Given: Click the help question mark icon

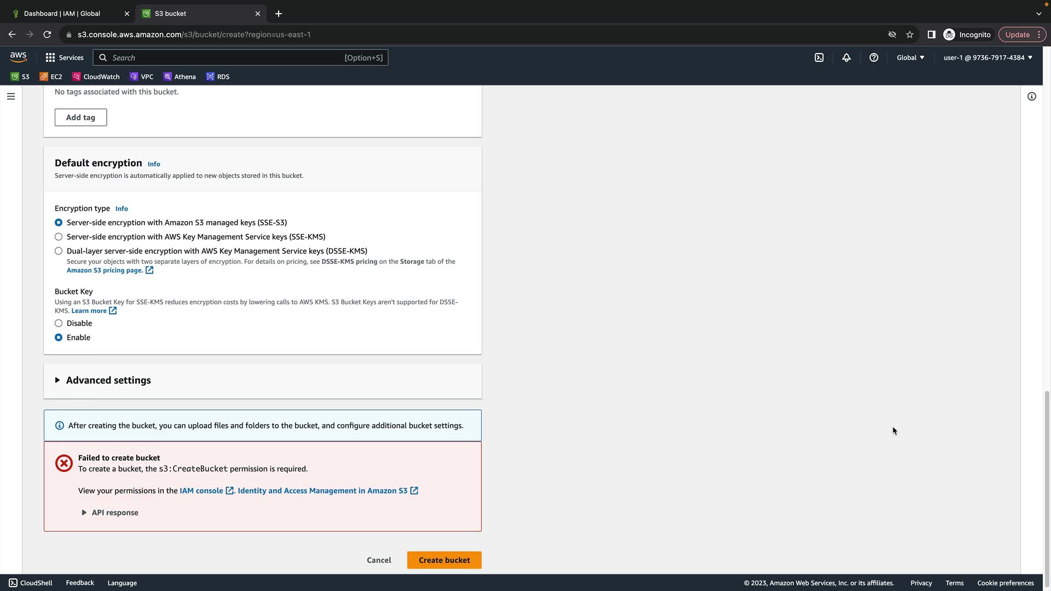Looking at the screenshot, I should (874, 57).
